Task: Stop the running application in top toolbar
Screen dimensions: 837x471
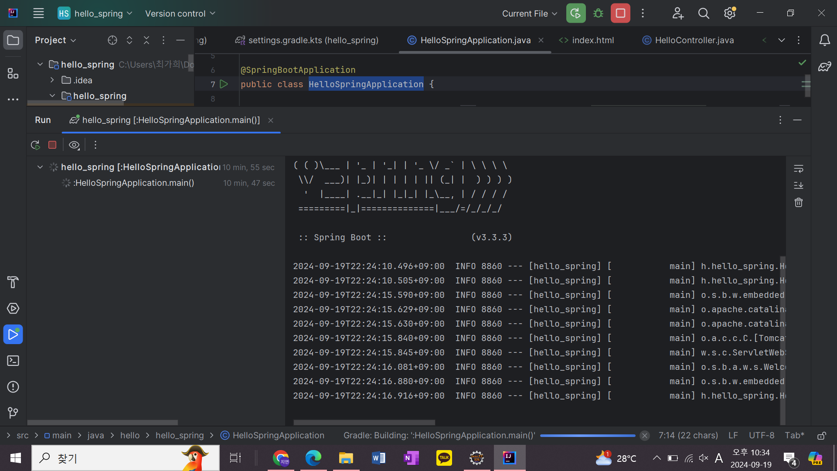Action: 620,13
